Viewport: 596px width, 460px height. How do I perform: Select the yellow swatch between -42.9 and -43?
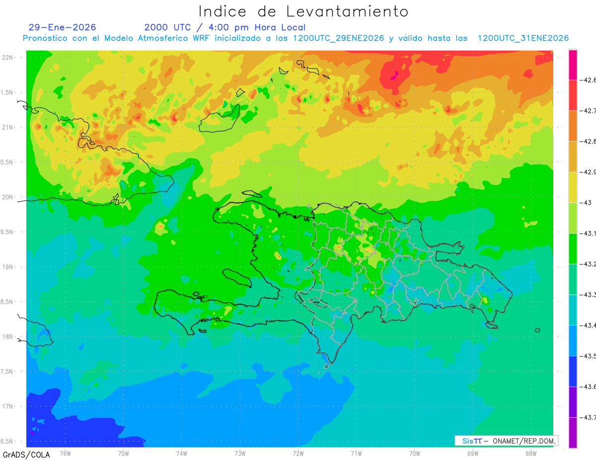click(x=573, y=188)
